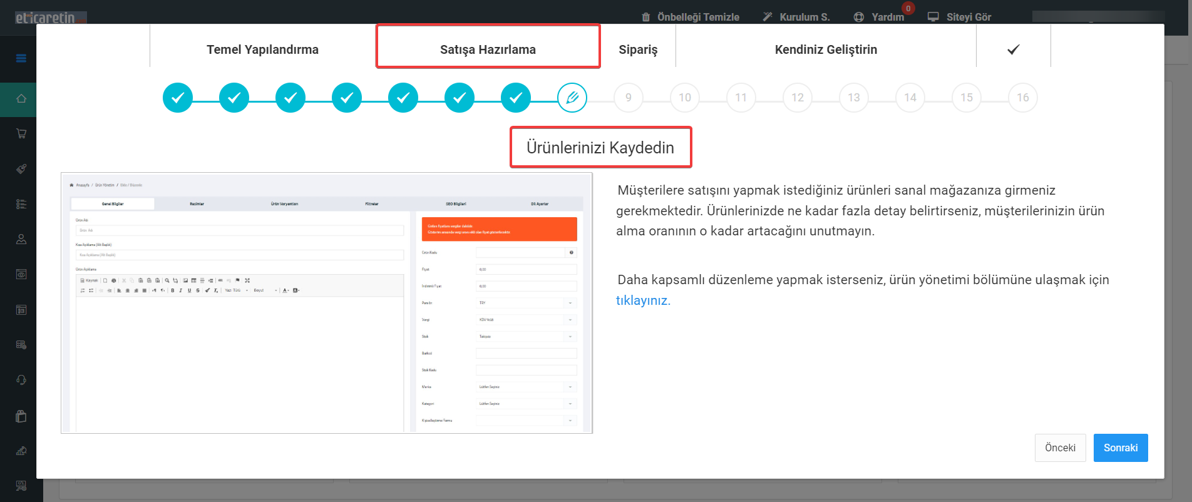Click the Ürünlerinizi Kaydedin heading
The width and height of the screenshot is (1192, 502).
[x=600, y=148]
